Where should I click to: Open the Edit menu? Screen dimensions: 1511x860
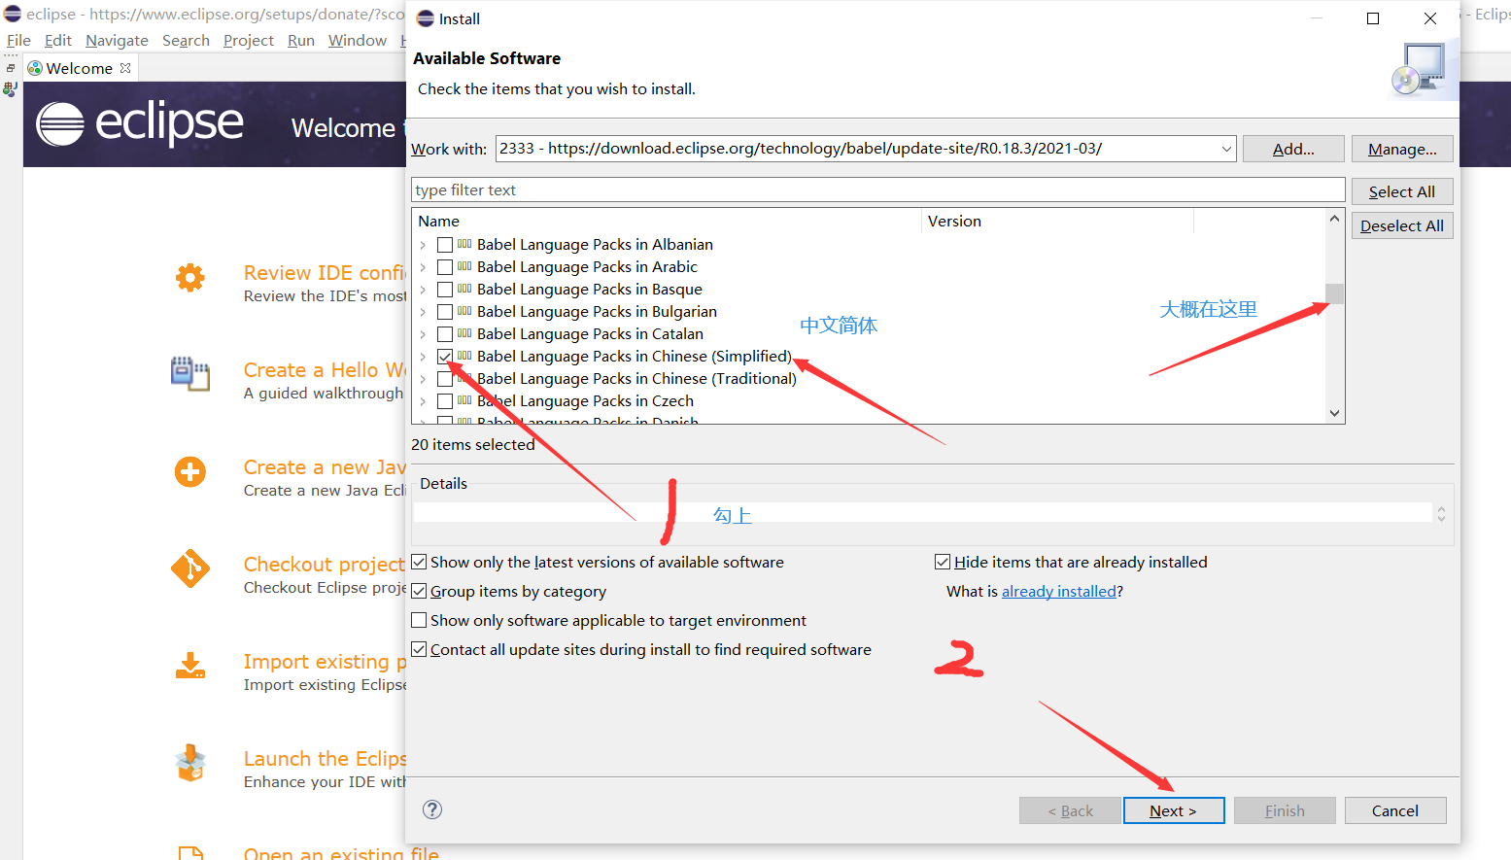58,40
